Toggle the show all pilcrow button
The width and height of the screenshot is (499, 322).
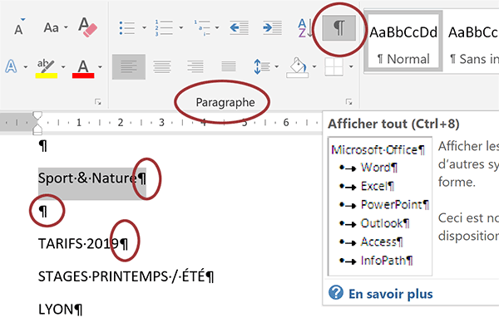click(x=339, y=28)
